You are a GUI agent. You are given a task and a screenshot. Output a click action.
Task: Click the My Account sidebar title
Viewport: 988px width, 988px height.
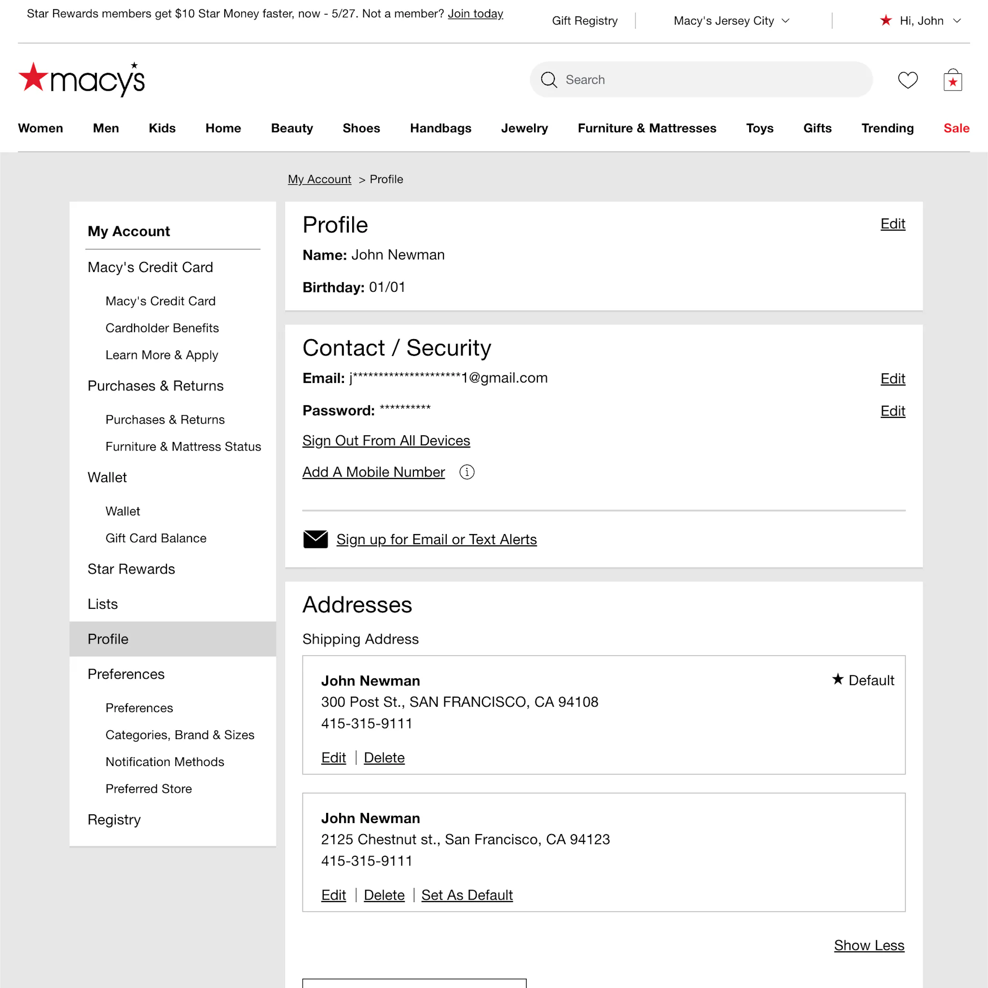click(x=128, y=231)
